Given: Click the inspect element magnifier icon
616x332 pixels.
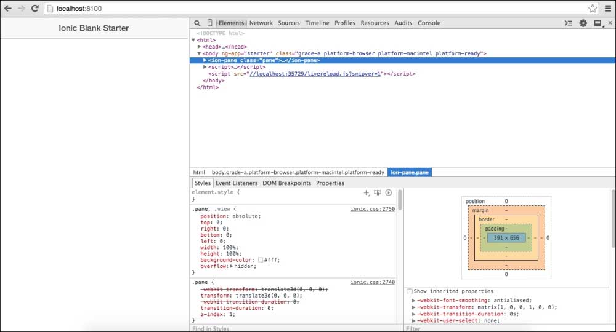Looking at the screenshot, I should (x=197, y=23).
